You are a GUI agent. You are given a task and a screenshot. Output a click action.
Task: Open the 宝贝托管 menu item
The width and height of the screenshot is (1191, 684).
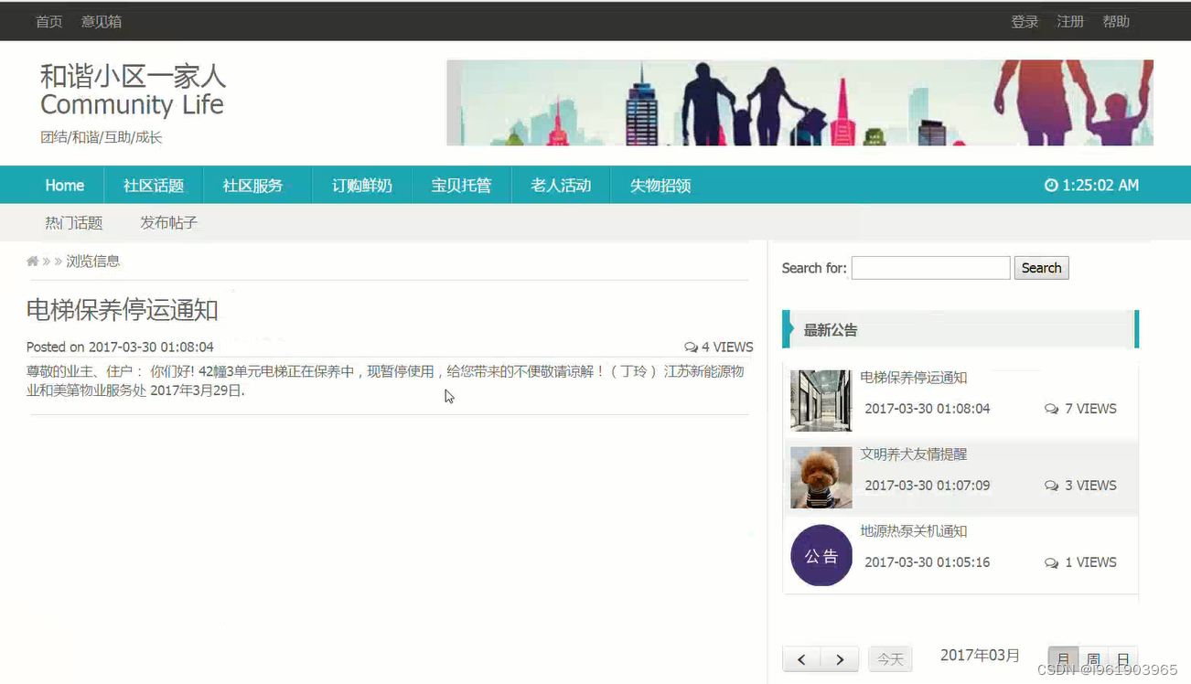(462, 186)
